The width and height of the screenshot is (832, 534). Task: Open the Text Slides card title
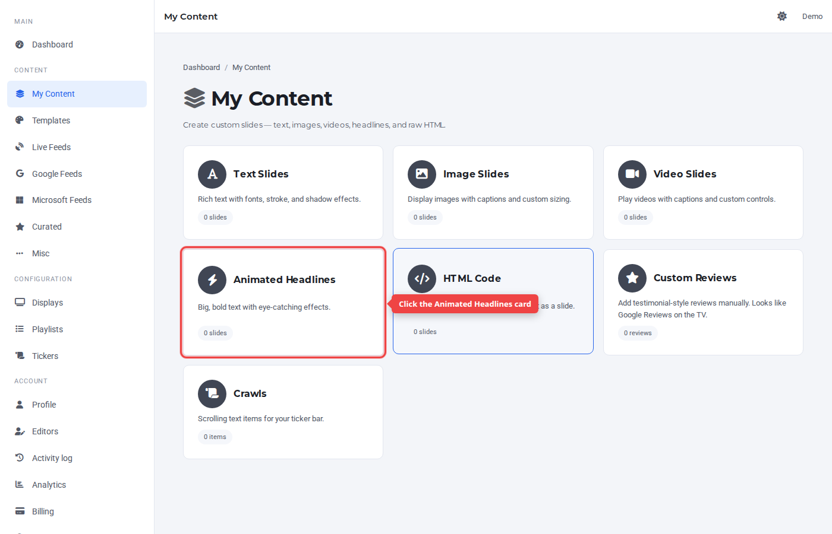pyautogui.click(x=261, y=174)
